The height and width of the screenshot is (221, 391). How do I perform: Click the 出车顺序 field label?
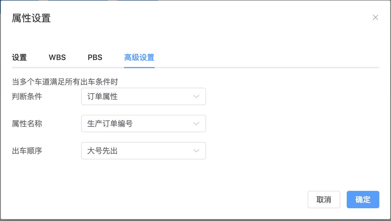[x=27, y=151]
